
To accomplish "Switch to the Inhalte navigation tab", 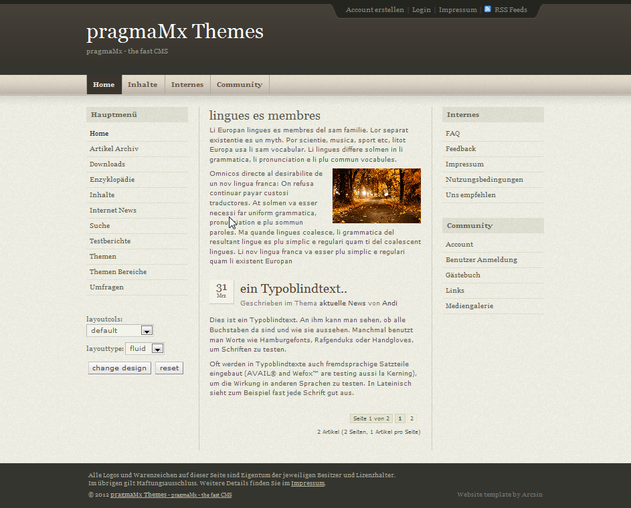I will tap(143, 84).
